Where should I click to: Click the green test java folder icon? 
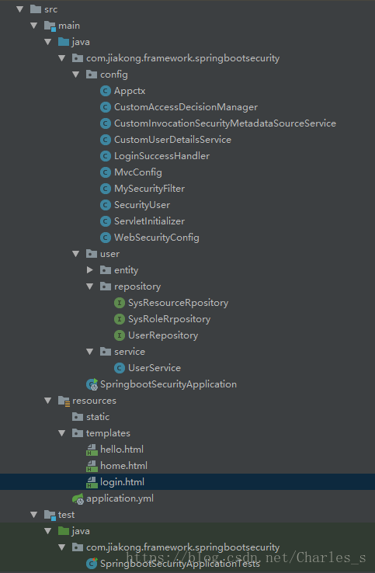click(x=64, y=530)
